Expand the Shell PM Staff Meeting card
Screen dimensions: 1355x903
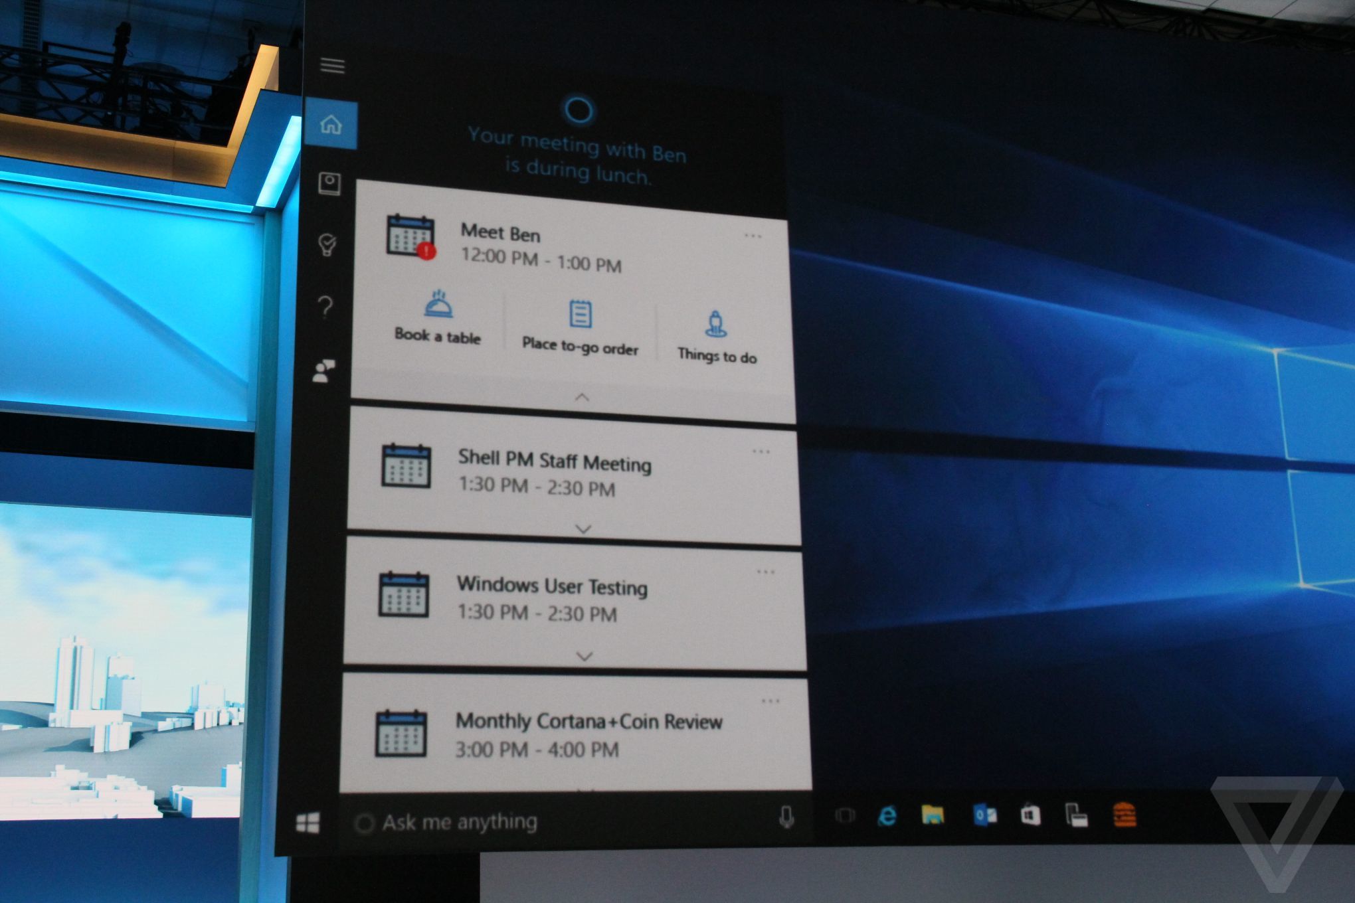[x=583, y=529]
